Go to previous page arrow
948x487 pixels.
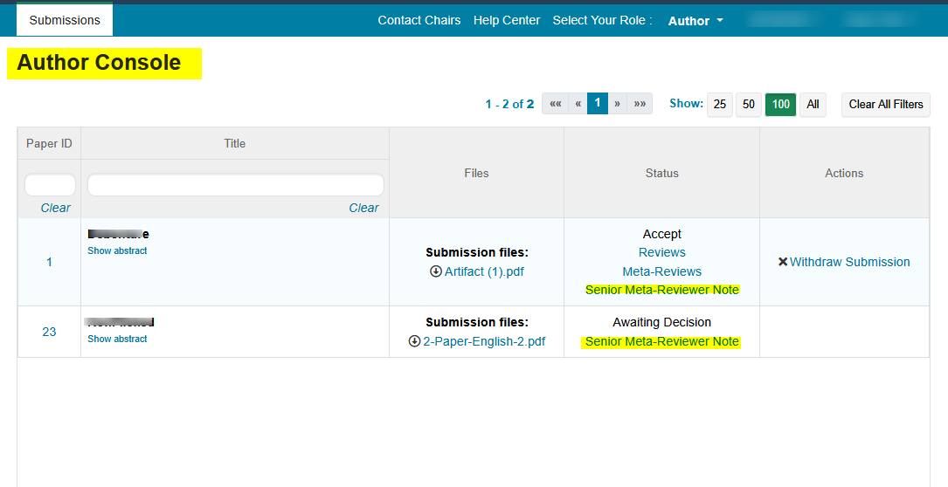coord(578,104)
